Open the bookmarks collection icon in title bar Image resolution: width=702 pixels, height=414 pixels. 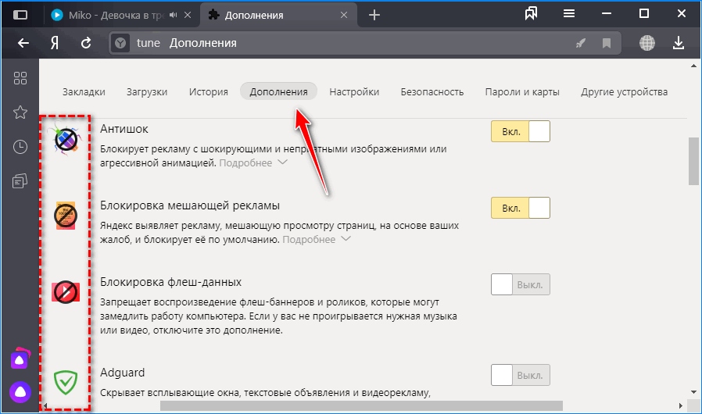(531, 14)
